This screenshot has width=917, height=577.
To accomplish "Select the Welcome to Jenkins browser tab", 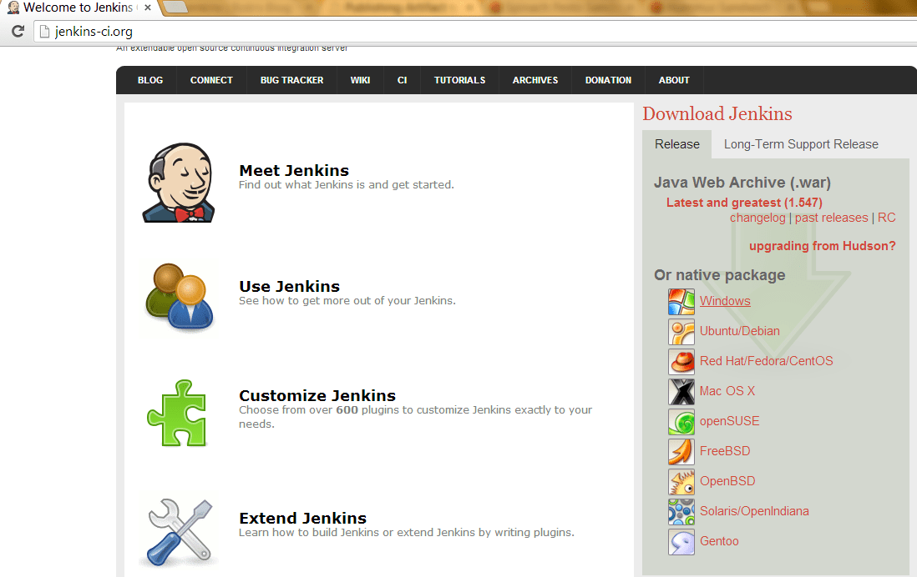I will click(79, 8).
